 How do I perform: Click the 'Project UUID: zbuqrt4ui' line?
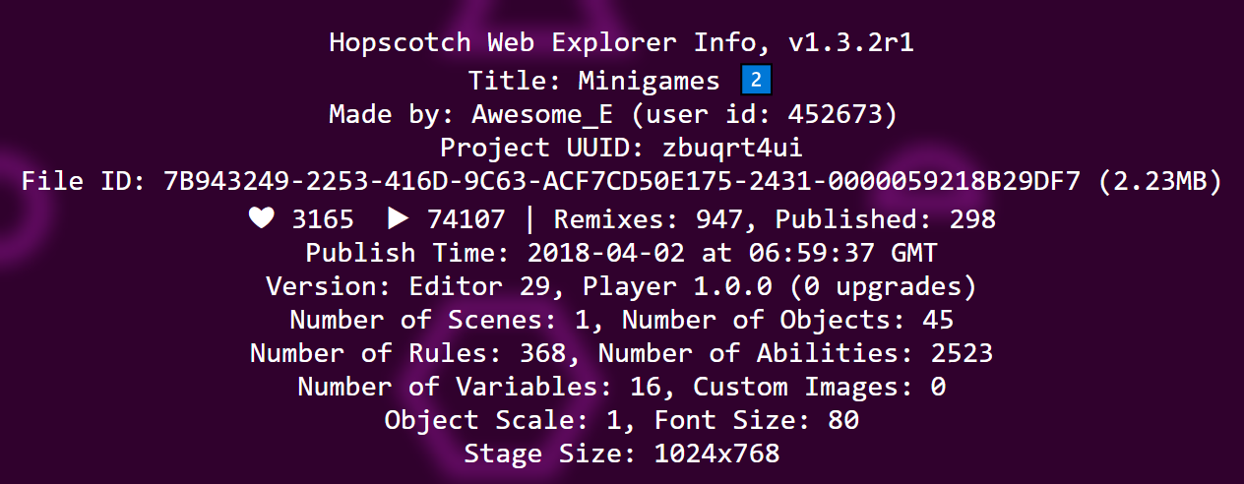coord(622,149)
